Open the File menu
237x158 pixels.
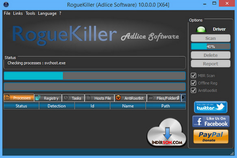tap(7, 13)
